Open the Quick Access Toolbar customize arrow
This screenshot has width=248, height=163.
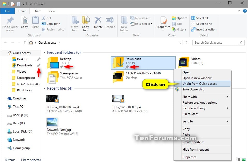pyautogui.click(x=23, y=4)
